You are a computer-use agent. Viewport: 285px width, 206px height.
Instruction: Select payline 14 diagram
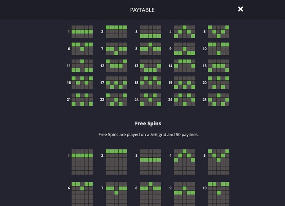pyautogui.click(x=184, y=66)
